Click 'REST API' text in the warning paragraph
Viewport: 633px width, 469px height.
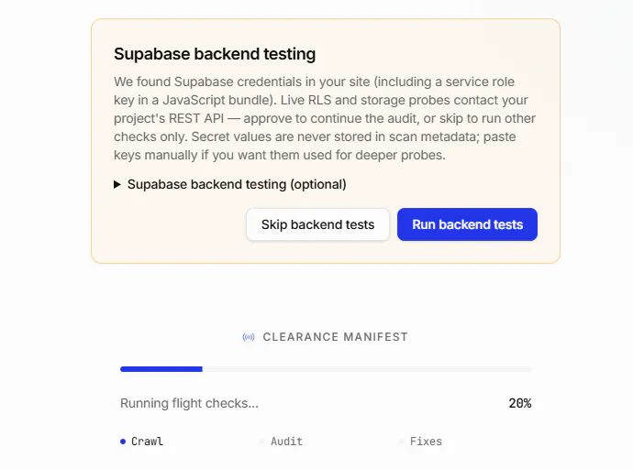(196, 118)
